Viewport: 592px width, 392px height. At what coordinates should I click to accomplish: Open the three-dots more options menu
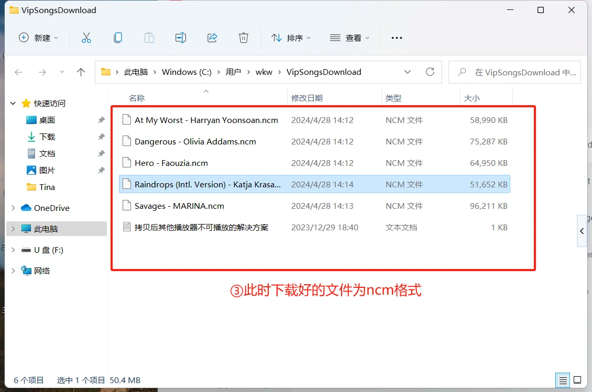(397, 38)
